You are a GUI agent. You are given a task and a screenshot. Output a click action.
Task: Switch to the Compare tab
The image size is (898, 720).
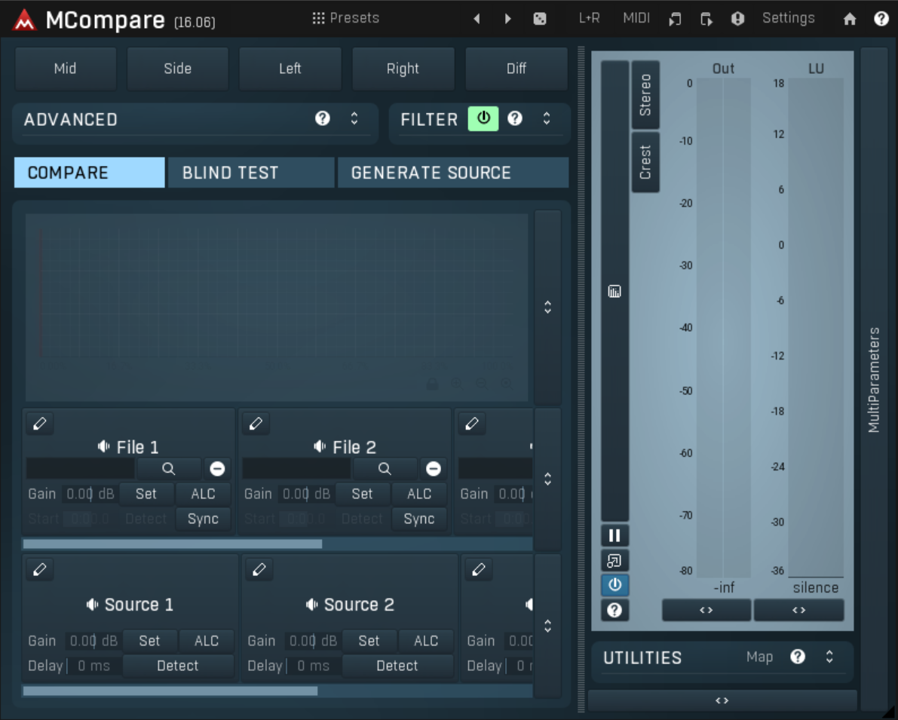point(89,173)
